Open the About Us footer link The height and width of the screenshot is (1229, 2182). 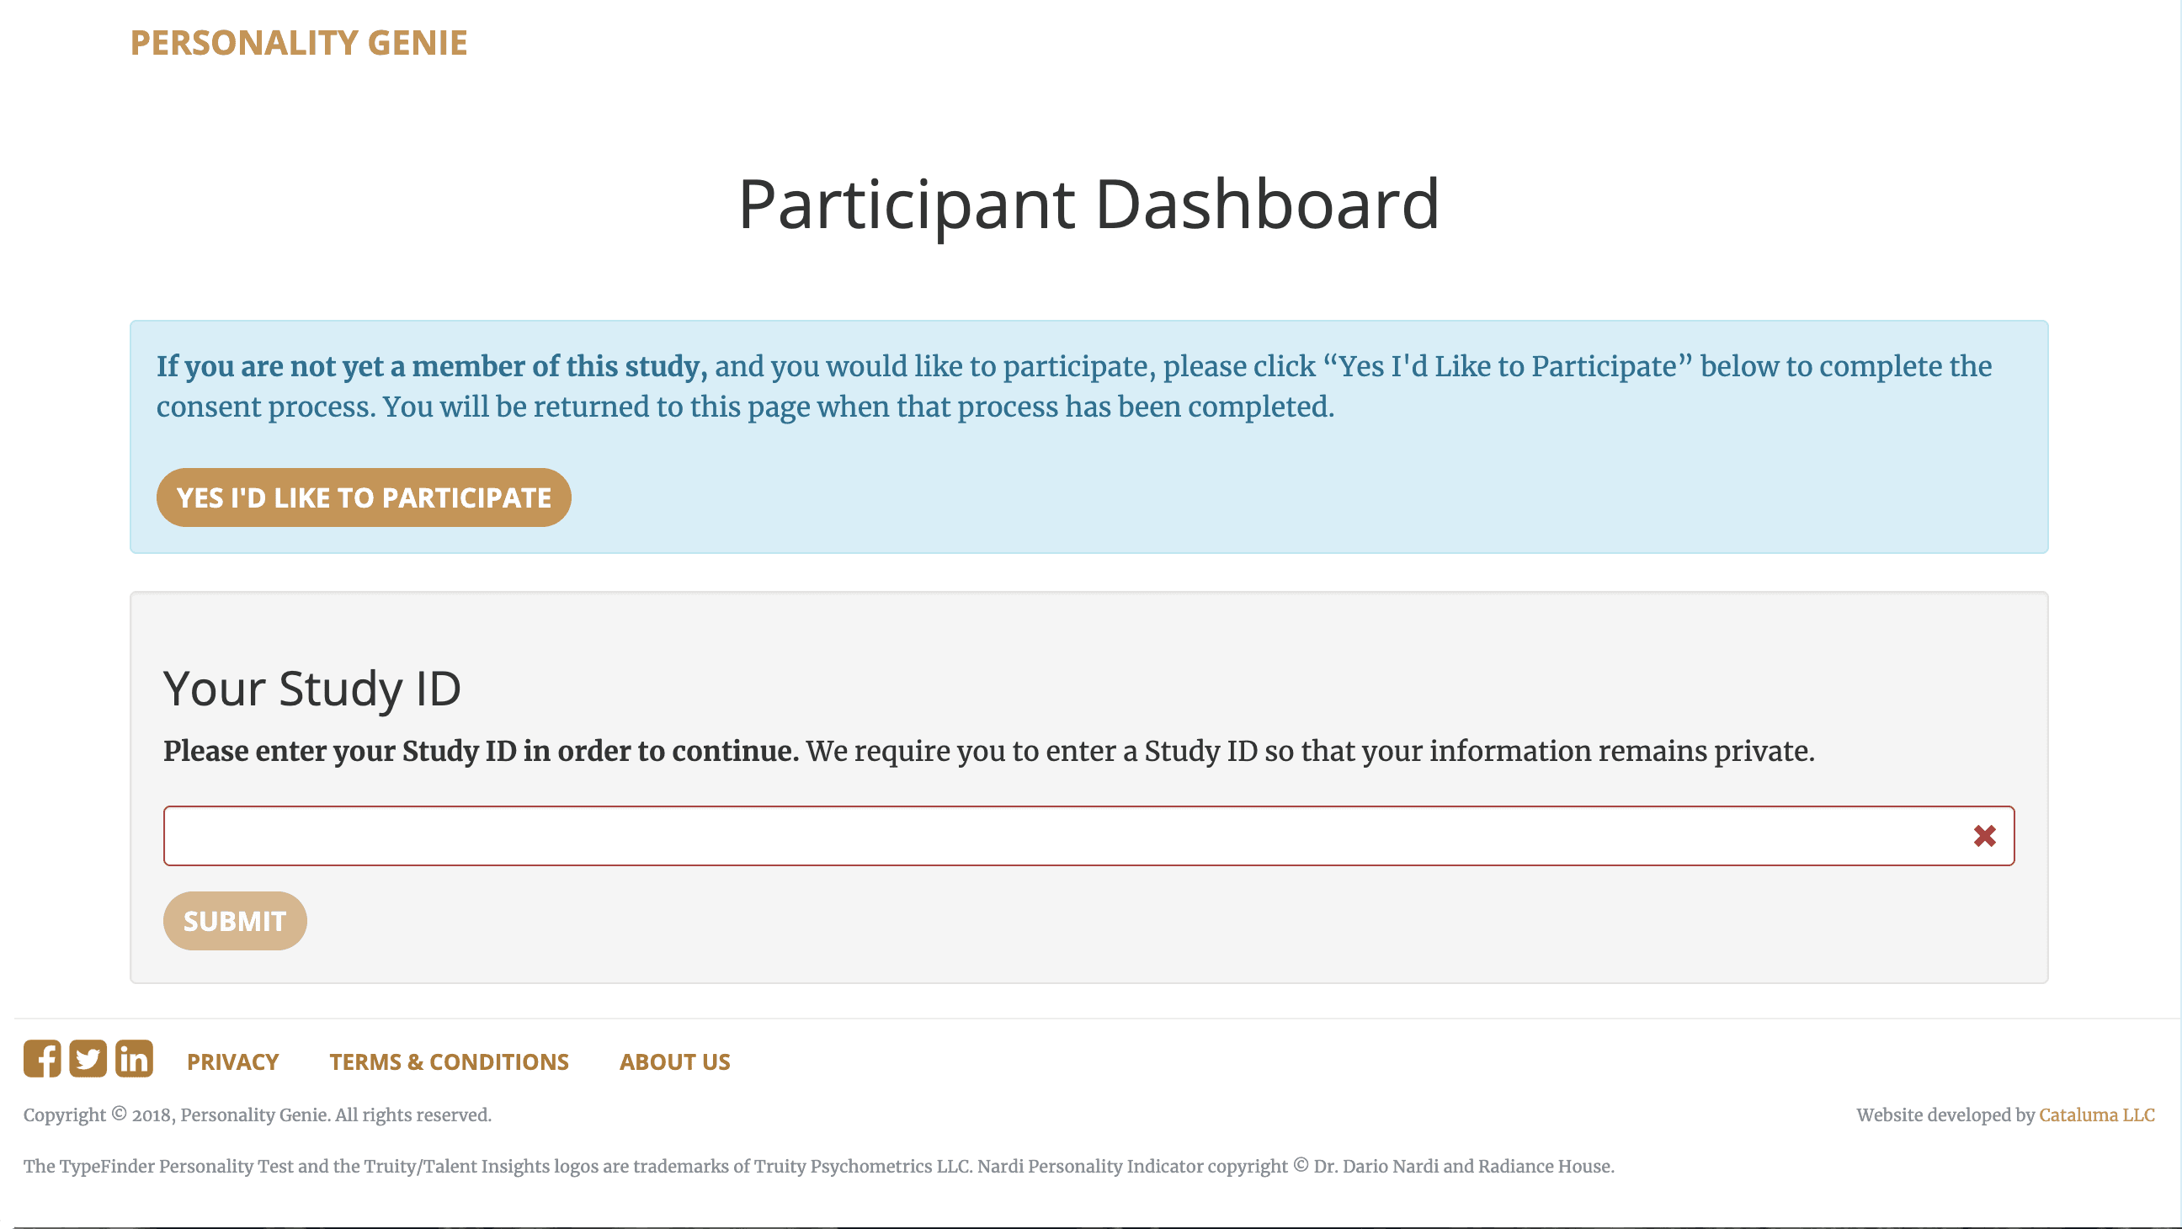674,1062
